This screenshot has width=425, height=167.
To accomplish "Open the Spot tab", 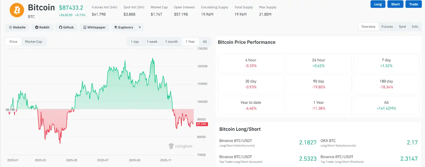I will pyautogui.click(x=402, y=27).
